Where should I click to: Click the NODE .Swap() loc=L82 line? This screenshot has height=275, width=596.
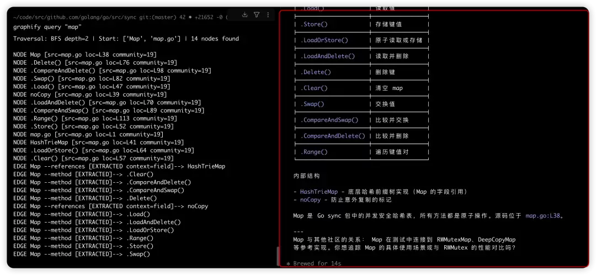tap(92, 78)
